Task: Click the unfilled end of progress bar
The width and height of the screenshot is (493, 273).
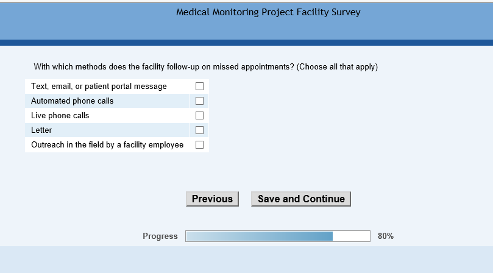Action: coord(352,236)
